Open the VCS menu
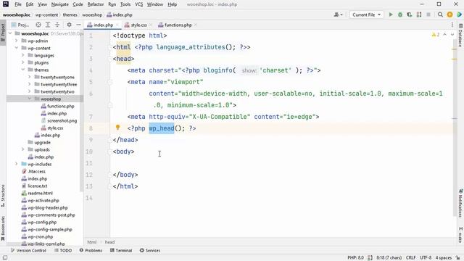The image size is (464, 261). 138,4
